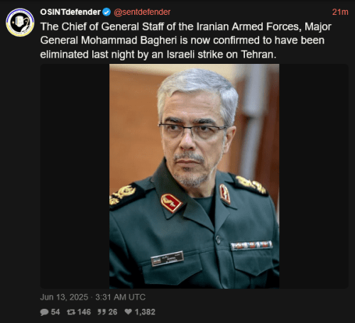
Task: Open the OSINTdefender profile avatar
Action: 20,23
